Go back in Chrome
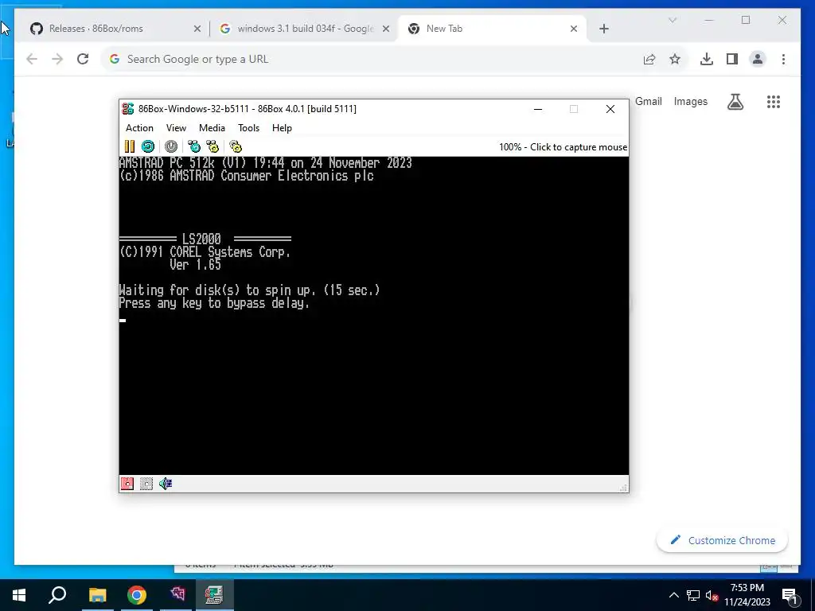This screenshot has width=815, height=611. click(32, 59)
